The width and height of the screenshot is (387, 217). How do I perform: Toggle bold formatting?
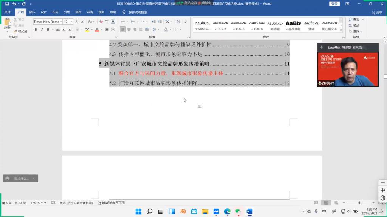36,29
